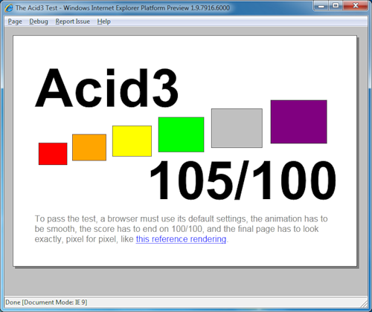This screenshot has height=312, width=372.
Task: Click the purple box
Action: coord(299,122)
